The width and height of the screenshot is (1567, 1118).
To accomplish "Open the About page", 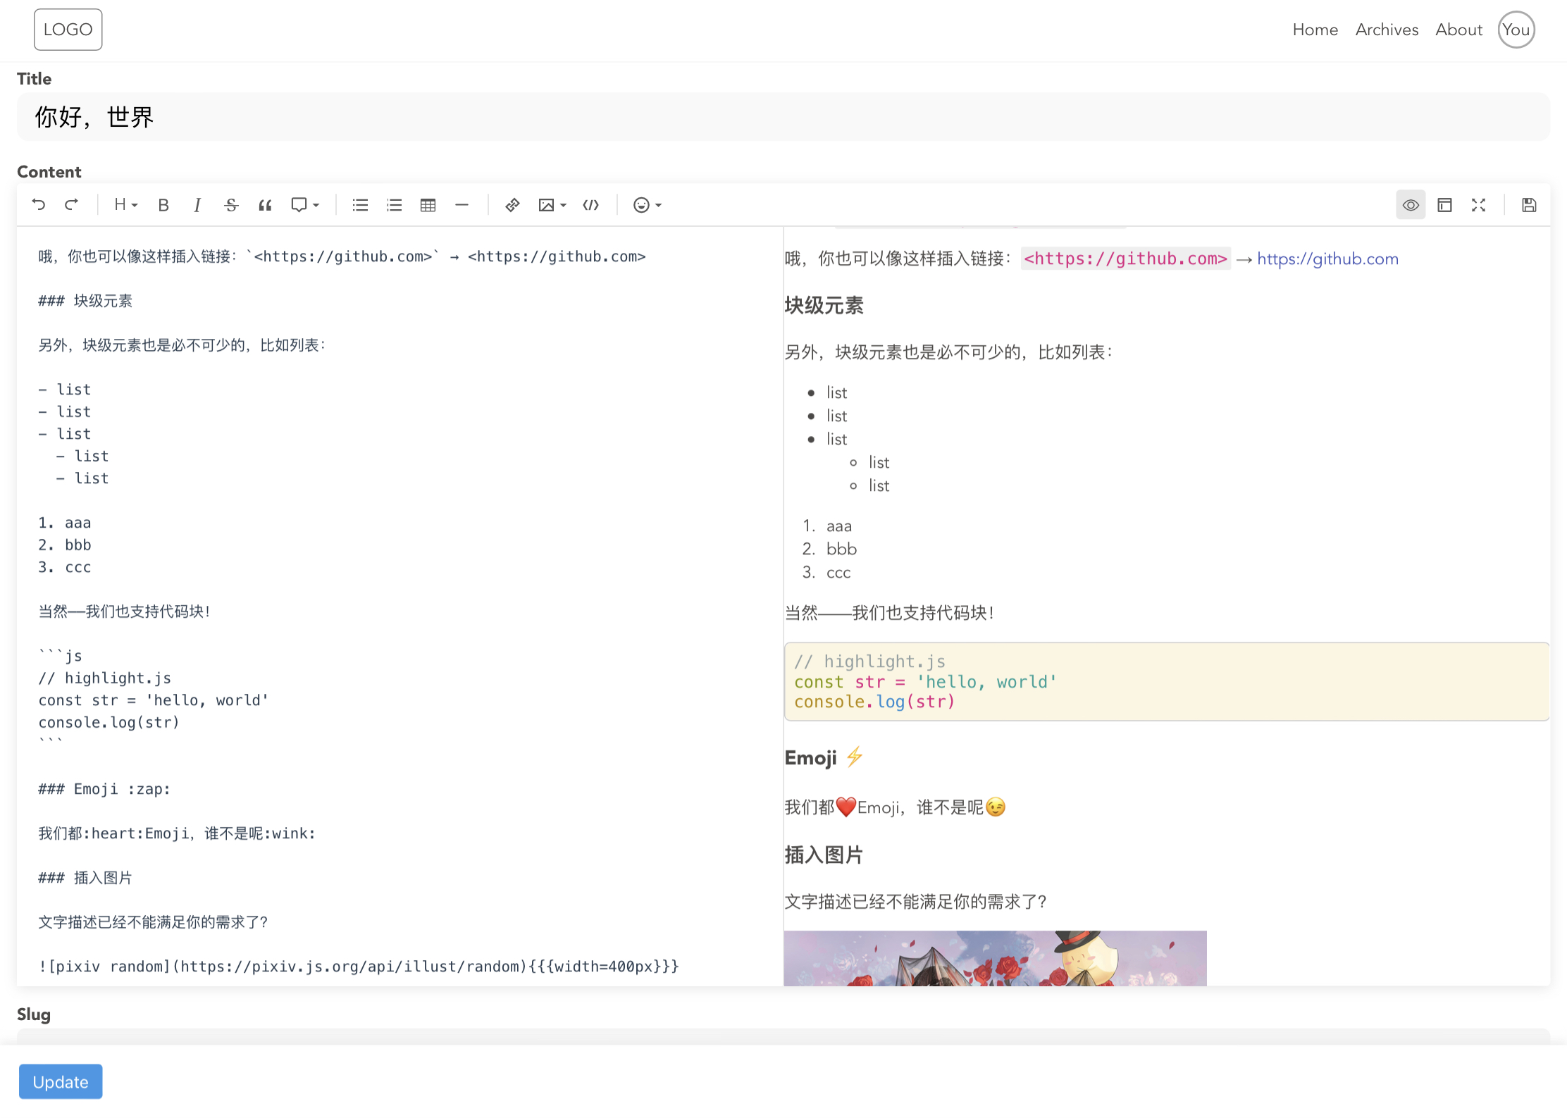I will click(x=1458, y=30).
